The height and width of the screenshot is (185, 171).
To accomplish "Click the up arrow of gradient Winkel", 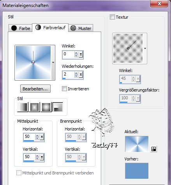I will [x=76, y=53].
